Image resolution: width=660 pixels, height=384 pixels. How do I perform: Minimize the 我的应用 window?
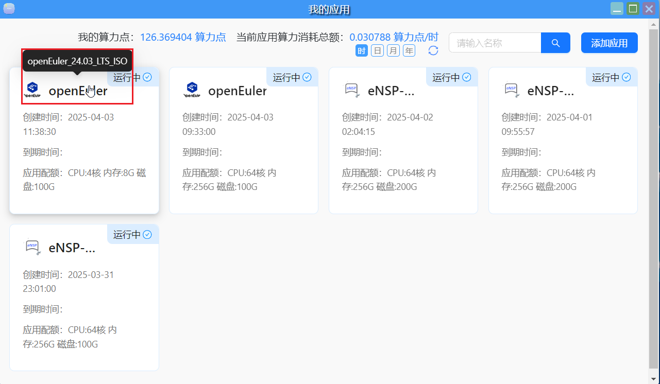pos(617,9)
